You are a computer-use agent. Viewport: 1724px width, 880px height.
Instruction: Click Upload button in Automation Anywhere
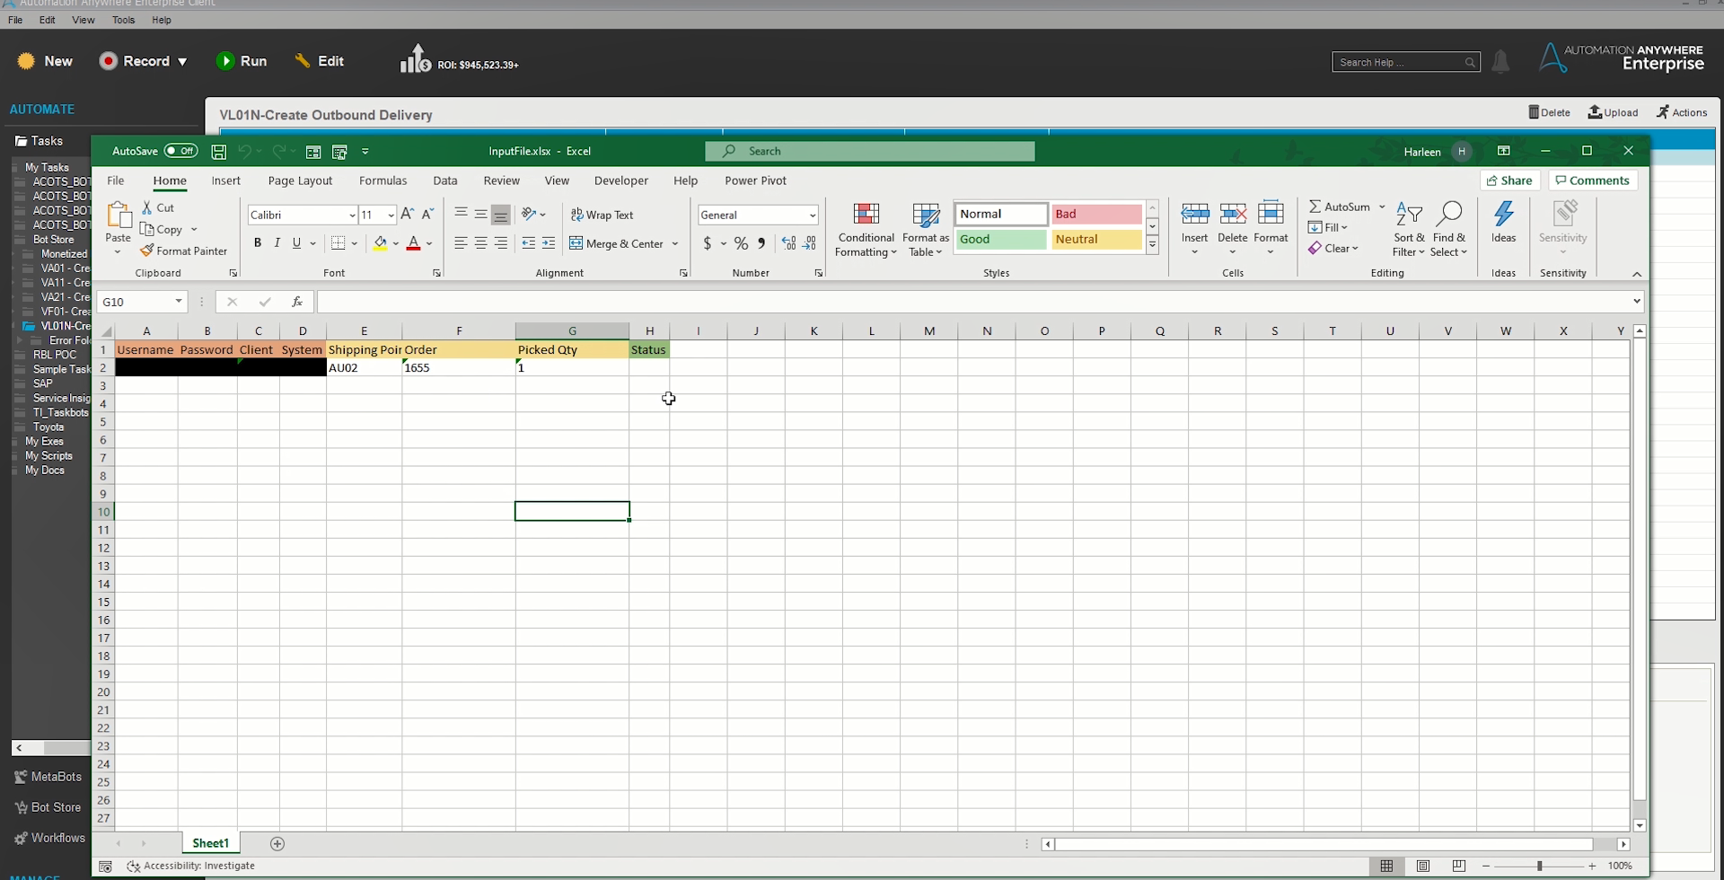click(1614, 112)
